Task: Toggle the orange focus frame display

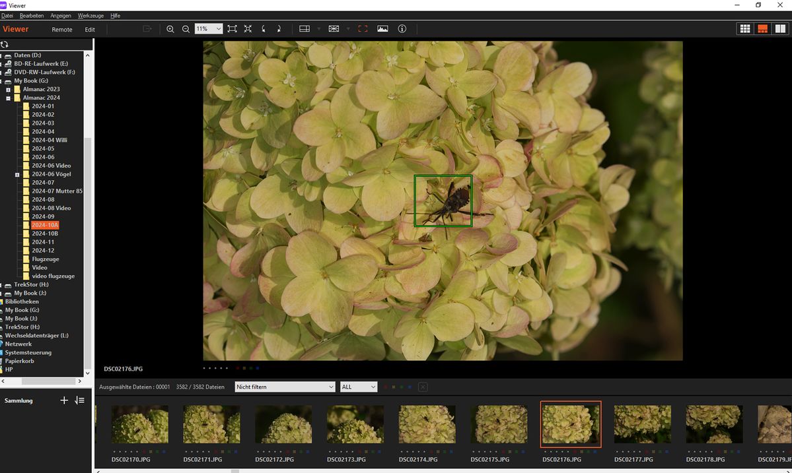Action: [363, 29]
